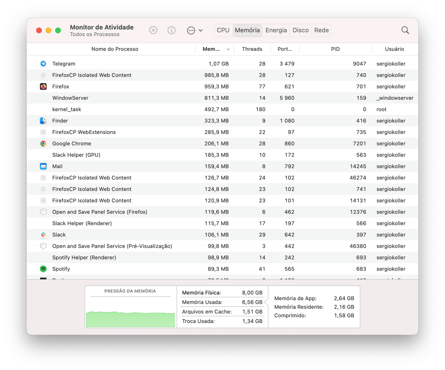Sort by Nome do Processo column header
This screenshot has height=370, width=445.
115,49
